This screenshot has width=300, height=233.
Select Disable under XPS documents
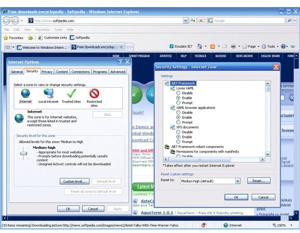(178, 132)
